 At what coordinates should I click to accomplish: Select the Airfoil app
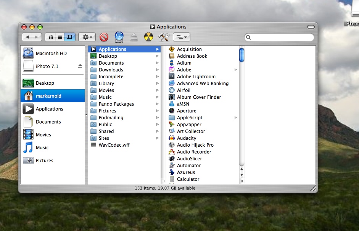[x=203, y=90]
